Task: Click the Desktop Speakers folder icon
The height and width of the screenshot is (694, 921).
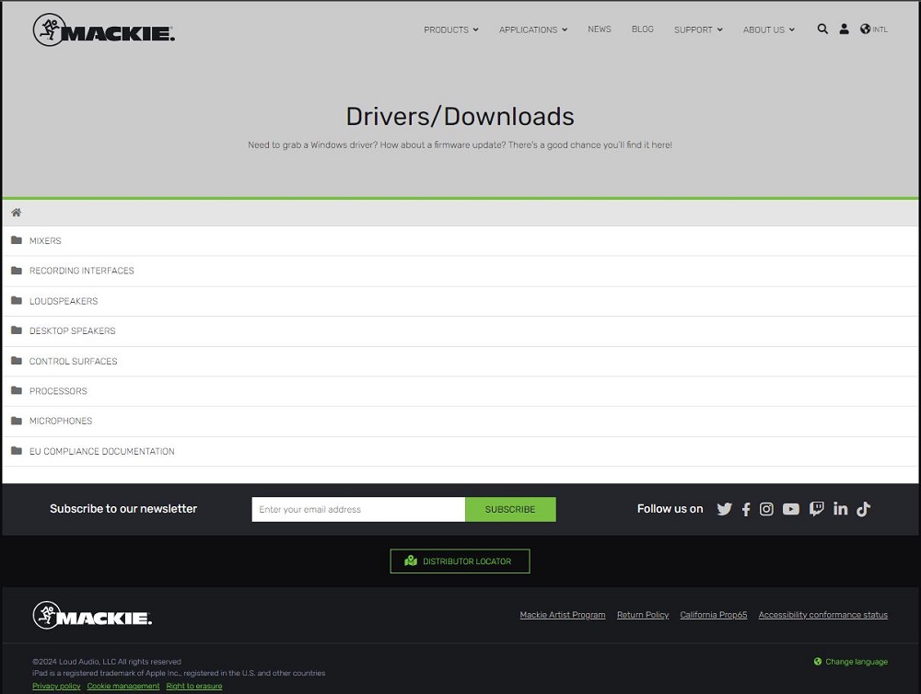Action: (17, 330)
